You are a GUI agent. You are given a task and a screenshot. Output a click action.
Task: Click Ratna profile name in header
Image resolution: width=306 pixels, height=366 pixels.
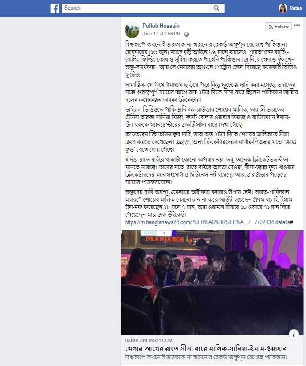tap(296, 8)
